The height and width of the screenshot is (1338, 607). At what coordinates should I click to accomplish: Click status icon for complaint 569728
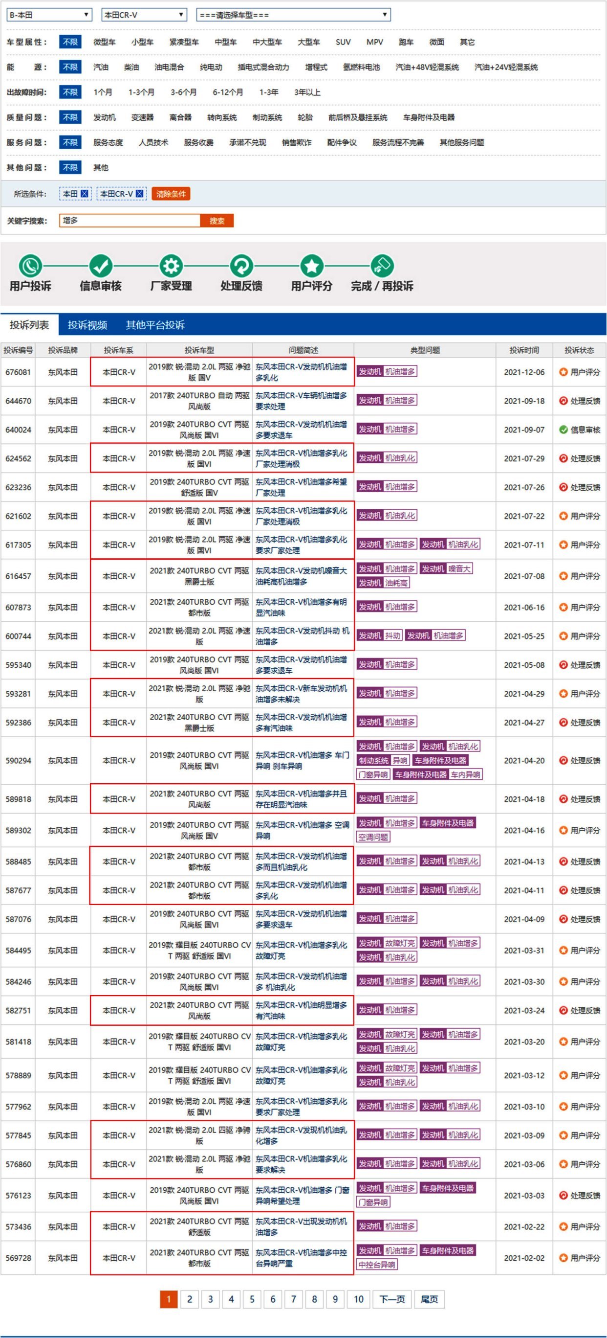tap(564, 1258)
